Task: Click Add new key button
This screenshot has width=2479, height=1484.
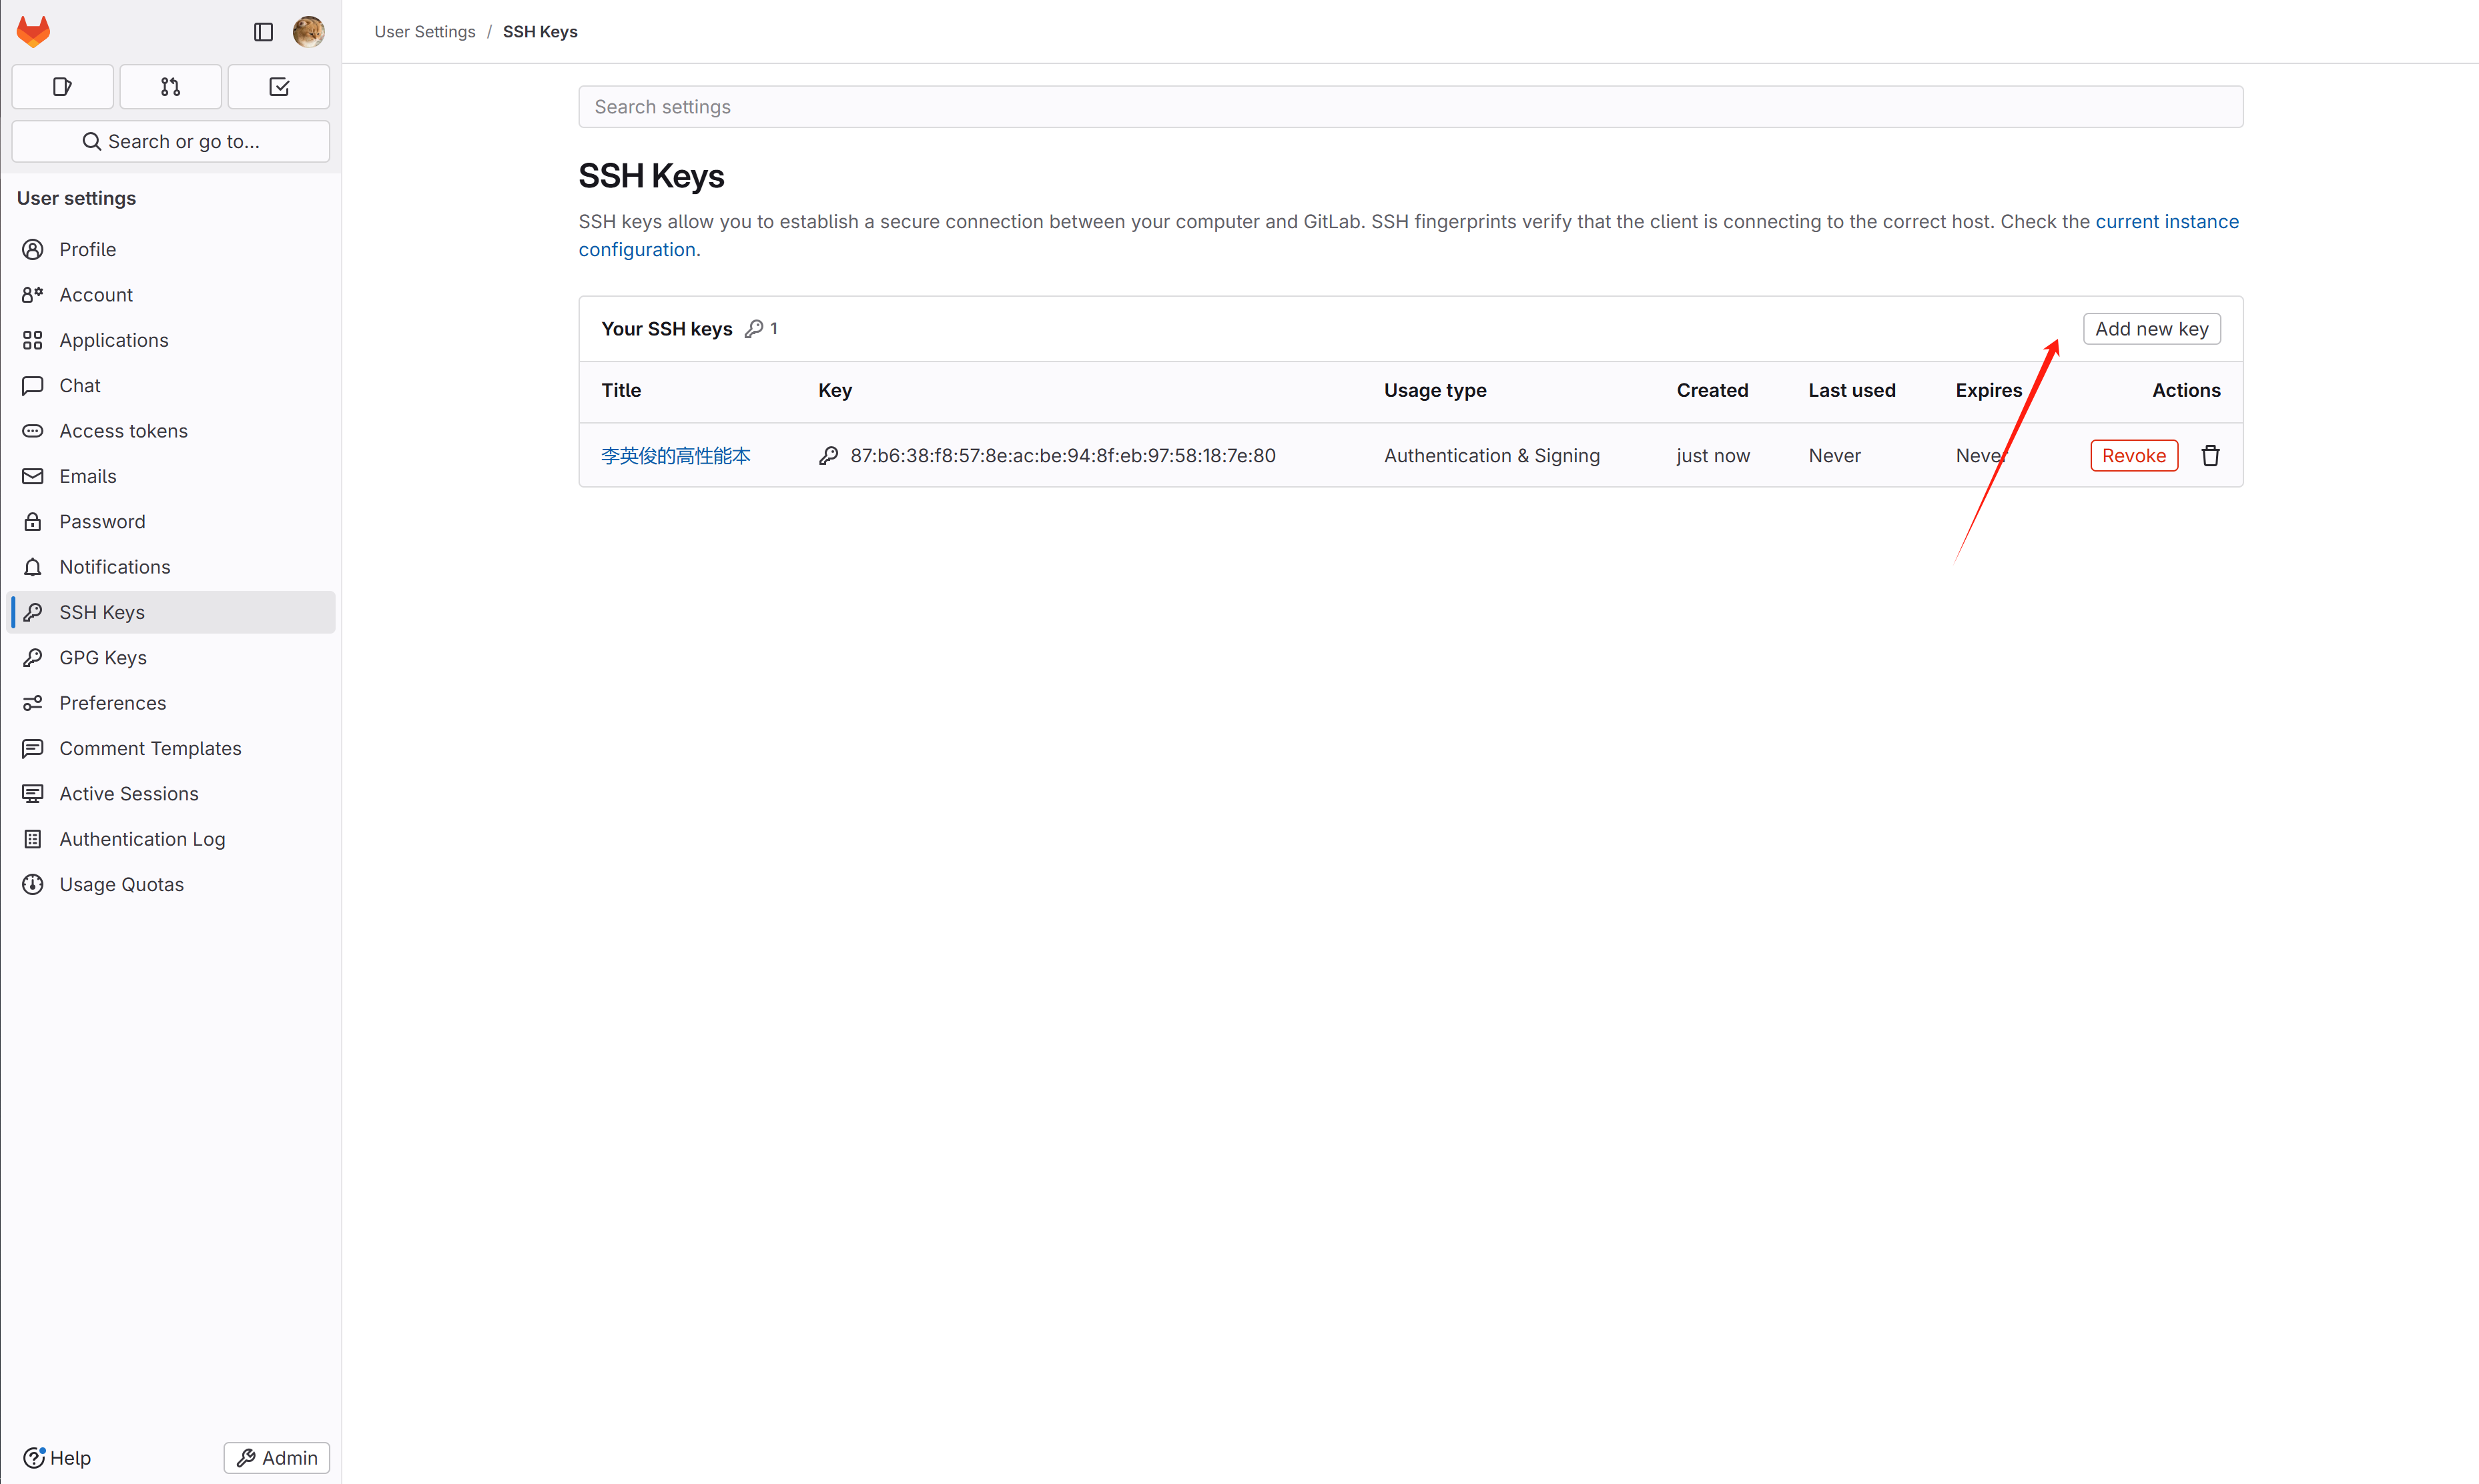Action: (x=2151, y=329)
